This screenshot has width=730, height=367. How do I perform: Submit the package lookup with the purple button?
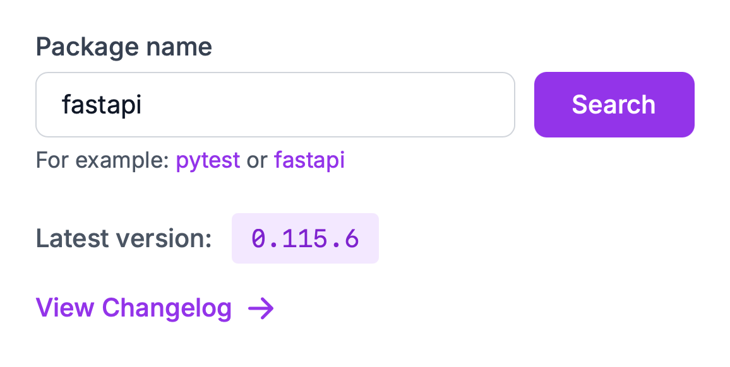pos(614,105)
